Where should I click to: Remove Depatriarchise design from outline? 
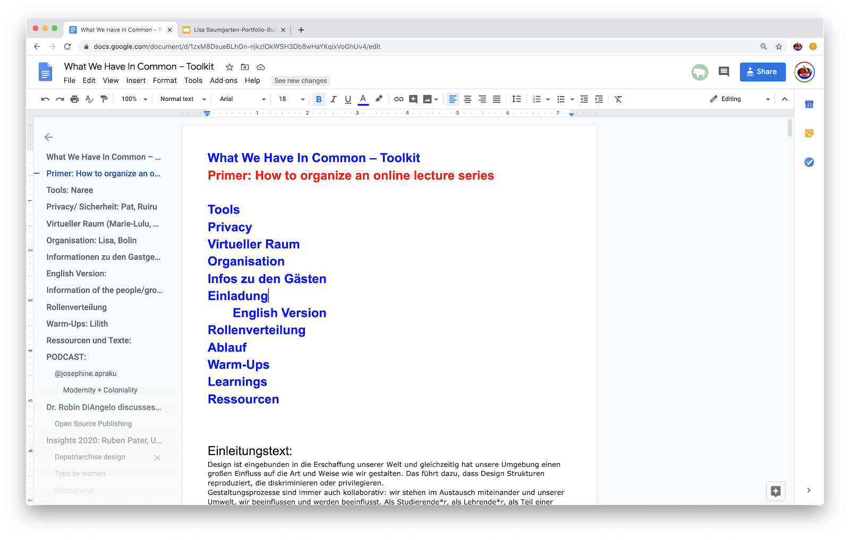coord(157,458)
